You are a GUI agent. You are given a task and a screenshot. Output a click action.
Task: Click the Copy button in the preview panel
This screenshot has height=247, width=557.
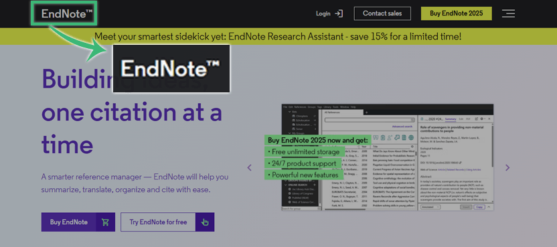479,208
